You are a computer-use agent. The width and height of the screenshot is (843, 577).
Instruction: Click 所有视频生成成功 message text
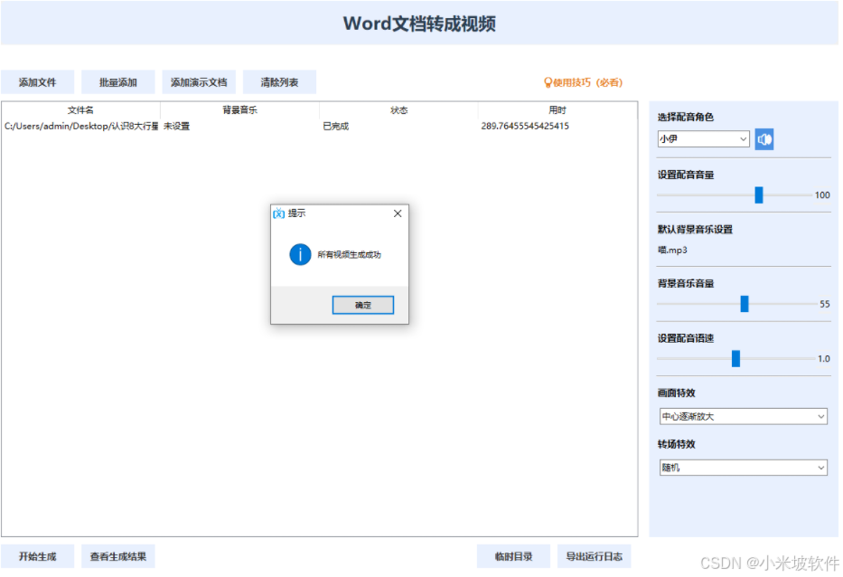click(x=349, y=255)
